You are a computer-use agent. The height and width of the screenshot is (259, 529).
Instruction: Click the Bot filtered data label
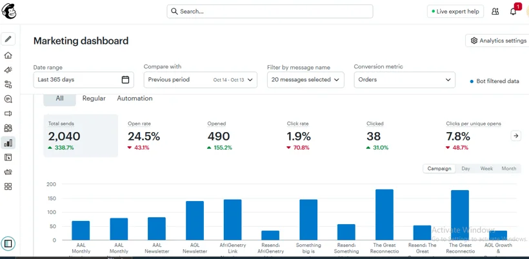point(497,82)
